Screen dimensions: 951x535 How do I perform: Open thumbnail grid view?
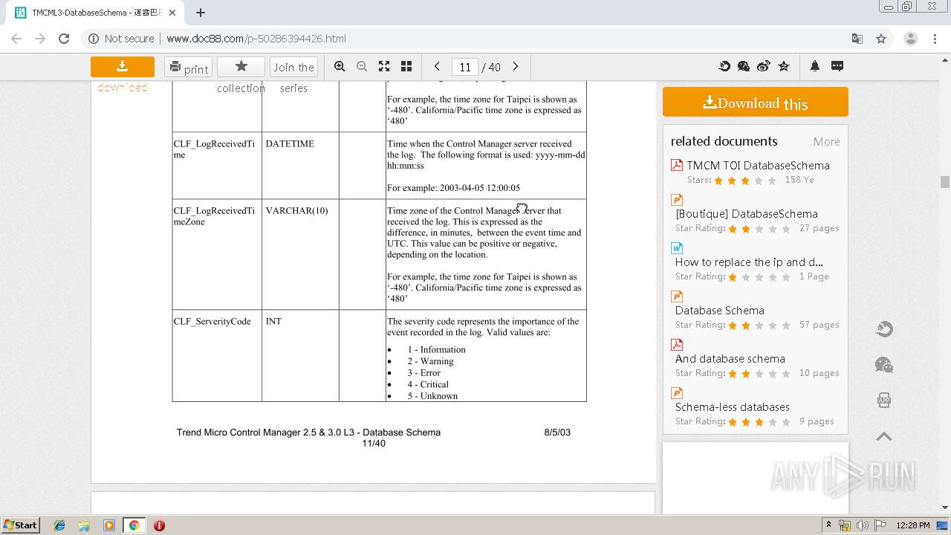pos(406,66)
